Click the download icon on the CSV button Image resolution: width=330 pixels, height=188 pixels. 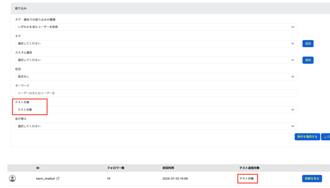(x=325, y=137)
